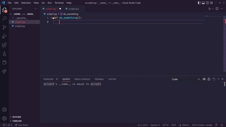Go to line via Ln 2, Col 5
The height and width of the screenshot is (127, 226).
pyautogui.click(x=143, y=125)
